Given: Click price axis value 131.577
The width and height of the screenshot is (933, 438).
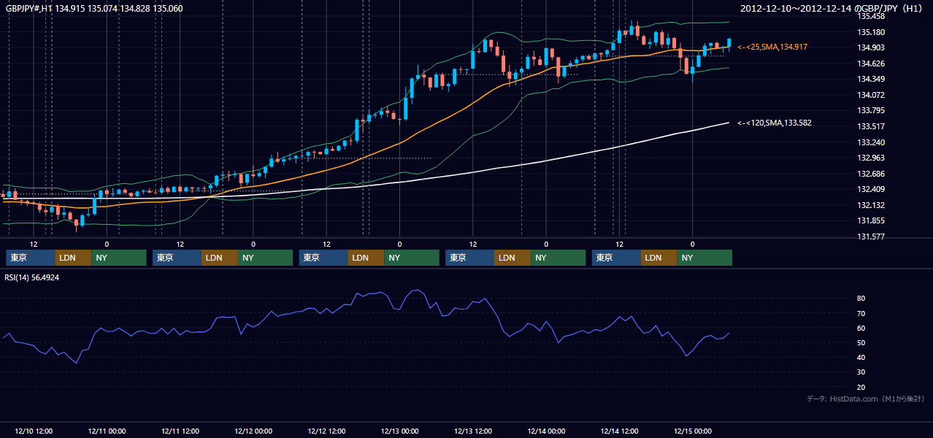Looking at the screenshot, I should click(872, 237).
